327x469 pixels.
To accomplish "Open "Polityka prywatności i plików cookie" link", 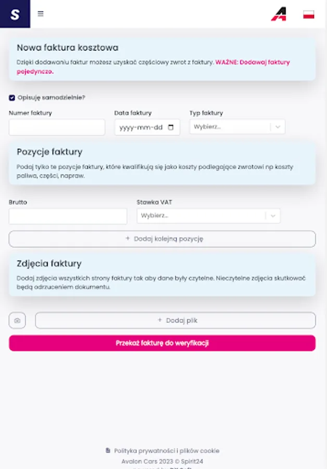I will click(x=167, y=451).
